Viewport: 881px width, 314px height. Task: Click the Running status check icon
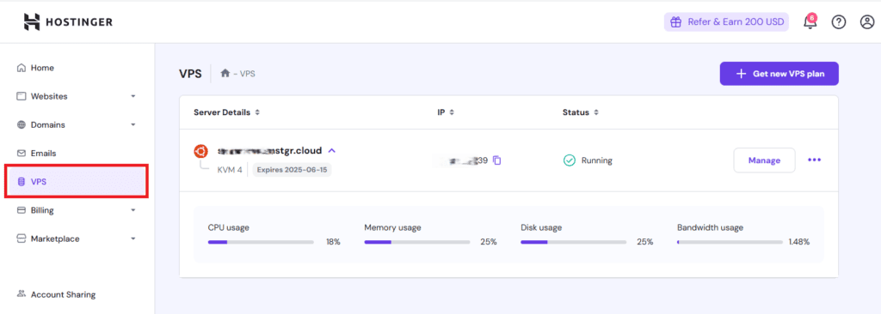click(570, 160)
